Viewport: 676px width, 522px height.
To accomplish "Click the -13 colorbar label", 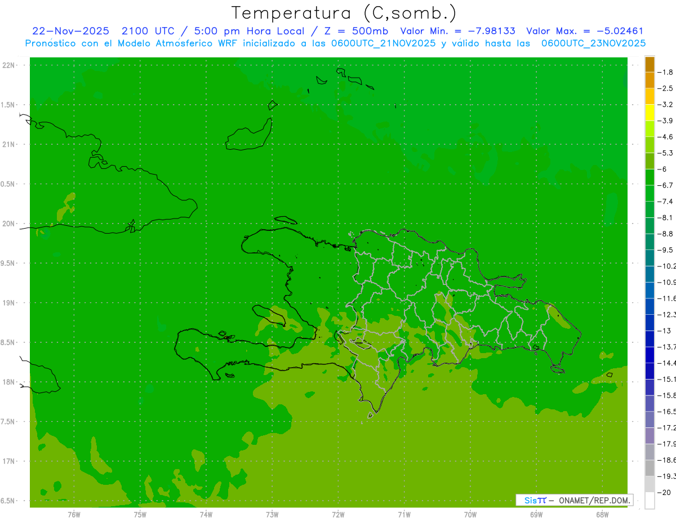I will tap(665, 331).
